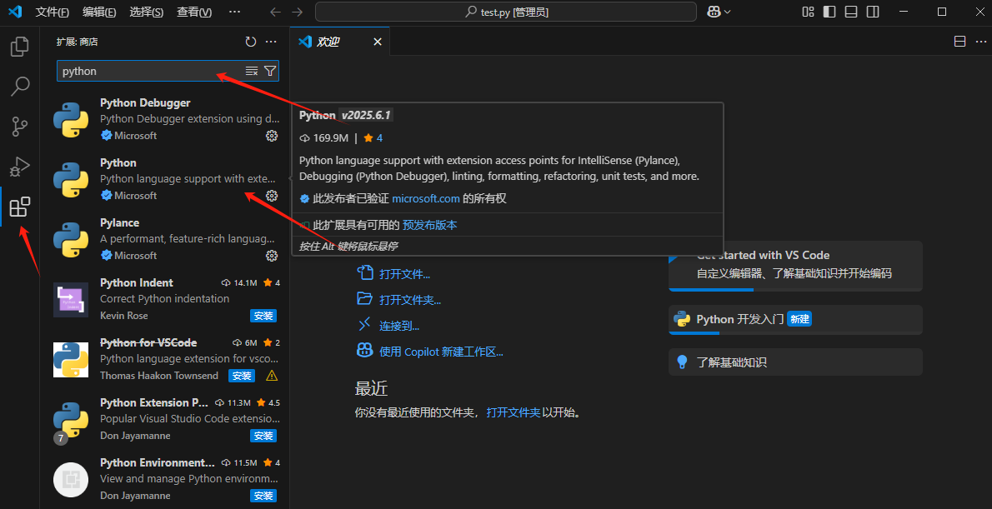992x509 pixels.
Task: Click 连接到... link
Action: pyautogui.click(x=400, y=327)
